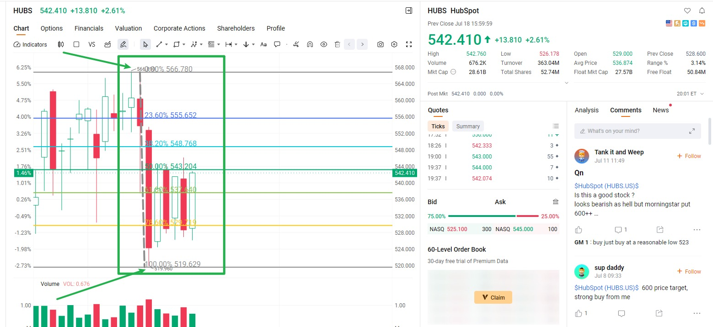
Task: Click the What's on your mind field
Action: (638, 131)
